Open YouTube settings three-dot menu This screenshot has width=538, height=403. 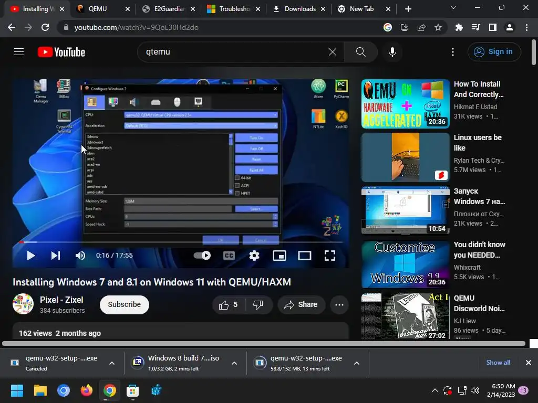pyautogui.click(x=452, y=52)
